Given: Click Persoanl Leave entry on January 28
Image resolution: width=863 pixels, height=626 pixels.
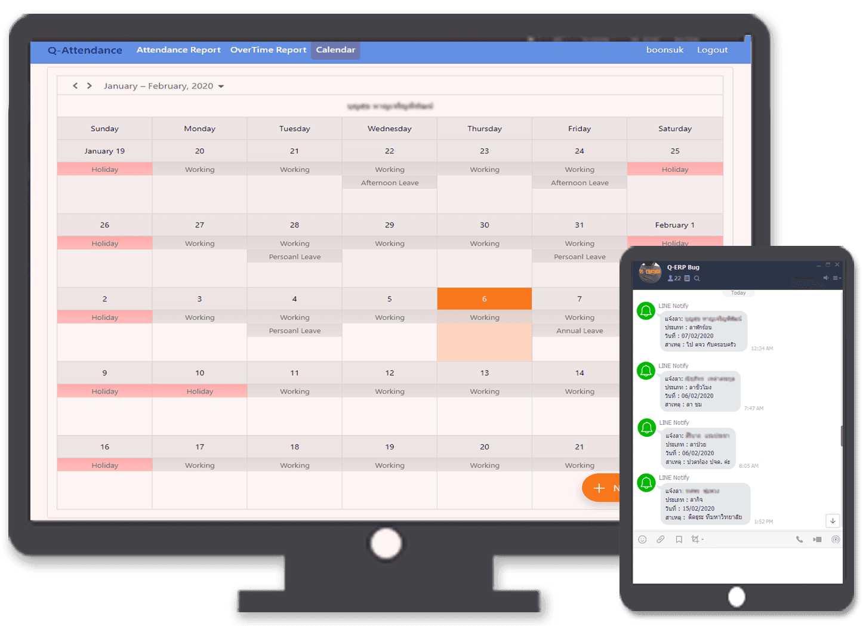Looking at the screenshot, I should (295, 257).
